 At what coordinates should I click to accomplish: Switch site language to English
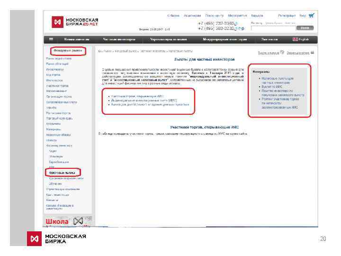(304, 39)
